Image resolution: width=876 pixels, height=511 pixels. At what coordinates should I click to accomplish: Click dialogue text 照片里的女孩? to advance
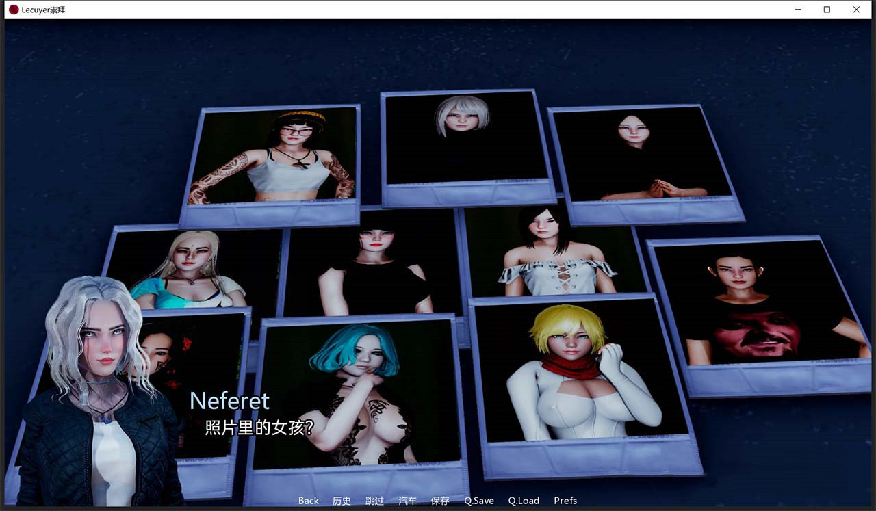click(x=259, y=429)
